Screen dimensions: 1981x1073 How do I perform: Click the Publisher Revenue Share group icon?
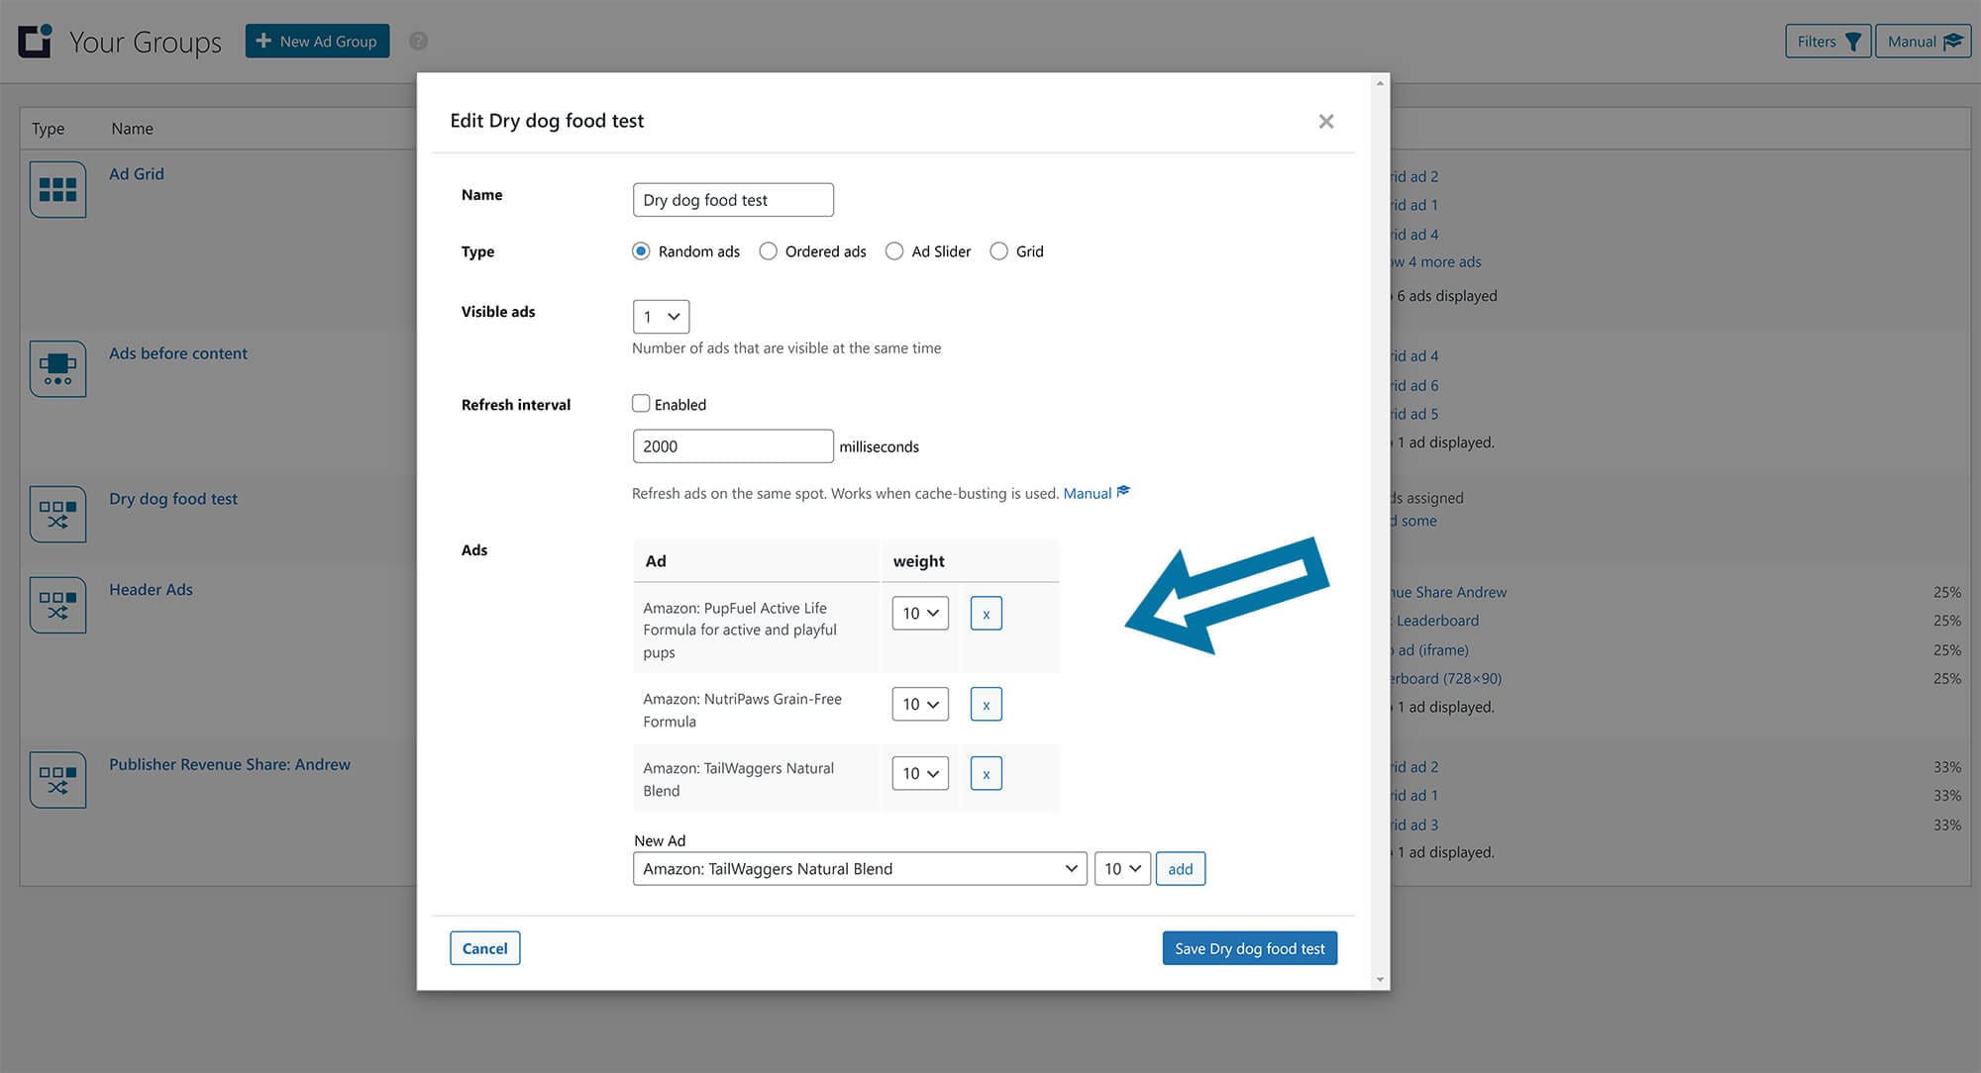[57, 779]
